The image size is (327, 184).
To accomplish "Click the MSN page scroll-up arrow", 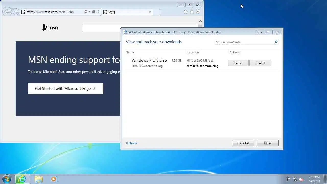I will [200, 21].
